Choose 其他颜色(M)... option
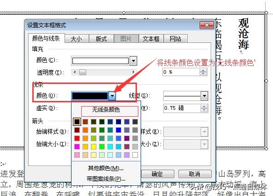 106,168
